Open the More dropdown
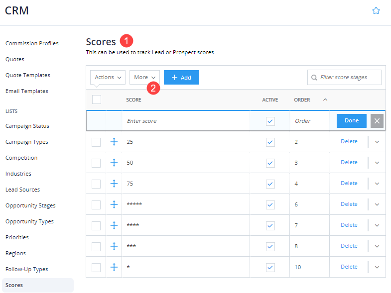Screen dimensions: 391x293 pyautogui.click(x=144, y=77)
